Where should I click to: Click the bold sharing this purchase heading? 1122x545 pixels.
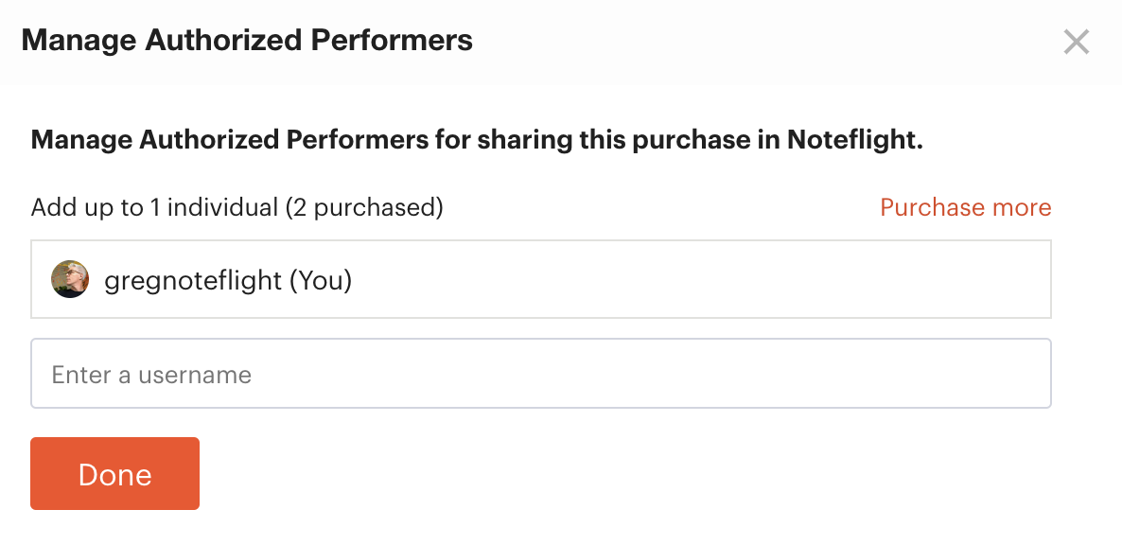click(x=477, y=139)
